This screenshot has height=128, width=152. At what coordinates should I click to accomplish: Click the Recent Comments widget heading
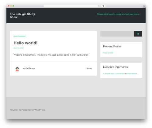coord(116,67)
